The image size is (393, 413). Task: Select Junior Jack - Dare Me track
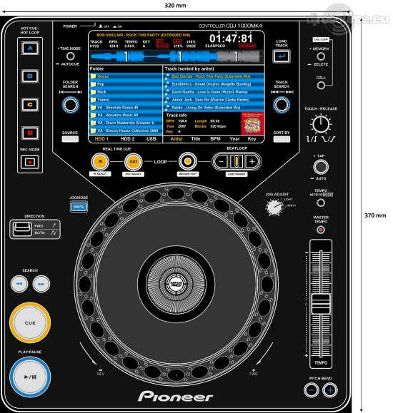(x=214, y=100)
